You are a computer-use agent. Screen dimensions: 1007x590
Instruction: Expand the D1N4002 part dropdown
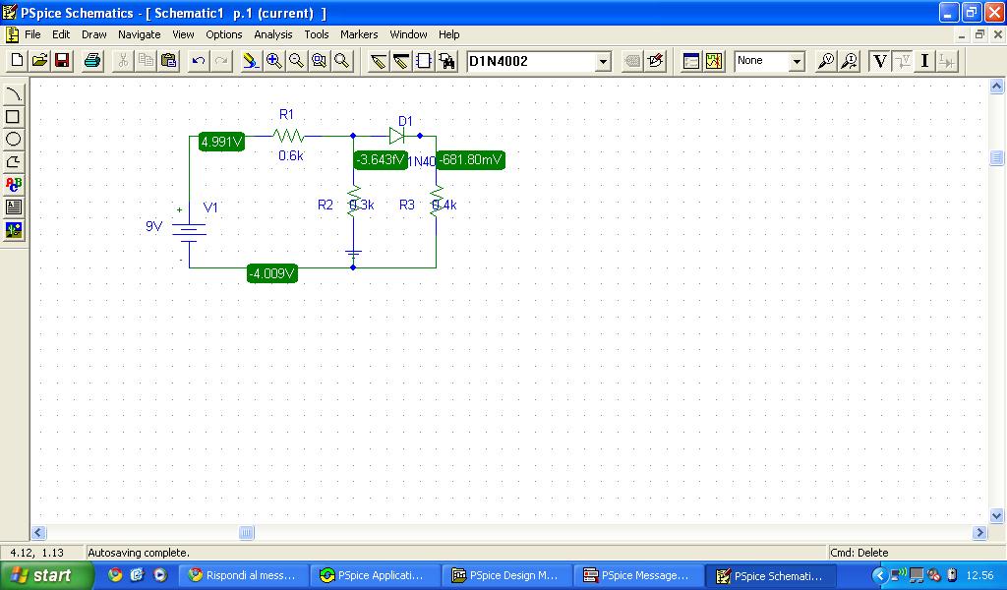604,62
